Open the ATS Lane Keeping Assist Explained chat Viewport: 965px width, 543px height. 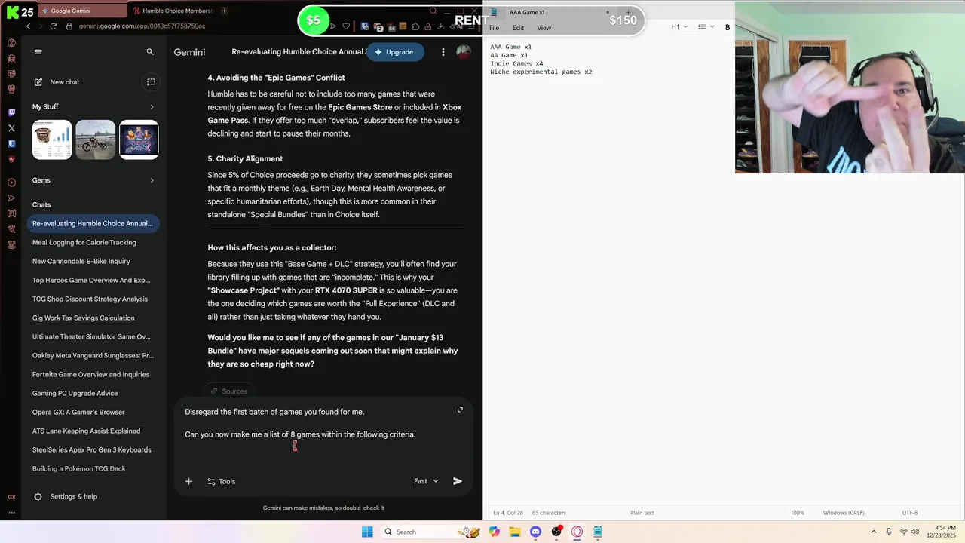[93, 431]
